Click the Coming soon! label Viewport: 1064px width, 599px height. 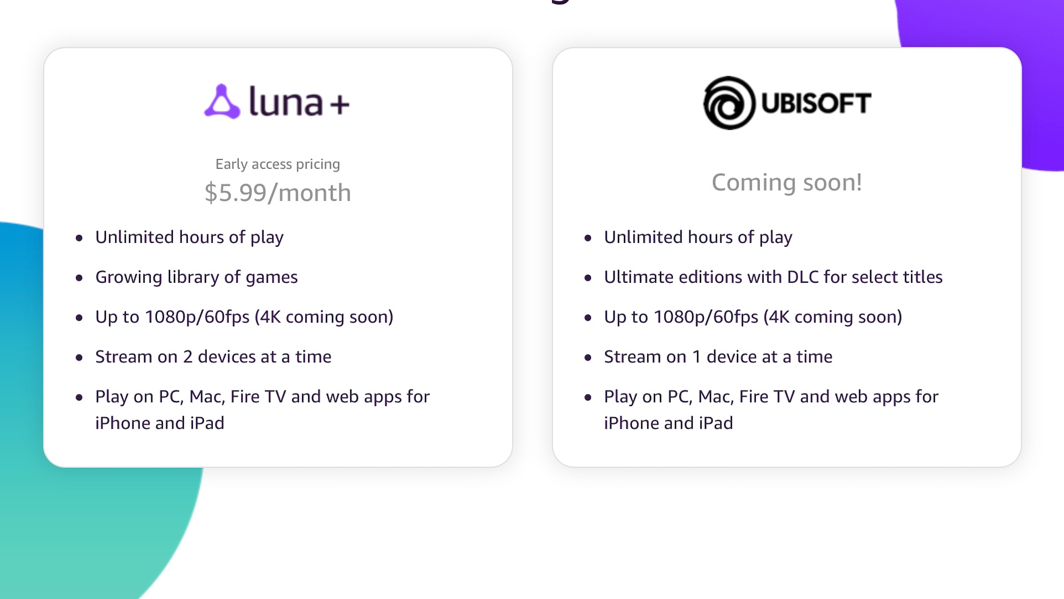point(786,182)
